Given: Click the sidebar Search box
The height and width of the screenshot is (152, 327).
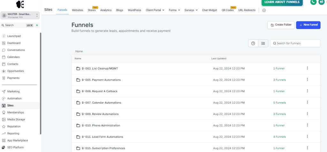Looking at the screenshot, I should click(x=17, y=25).
